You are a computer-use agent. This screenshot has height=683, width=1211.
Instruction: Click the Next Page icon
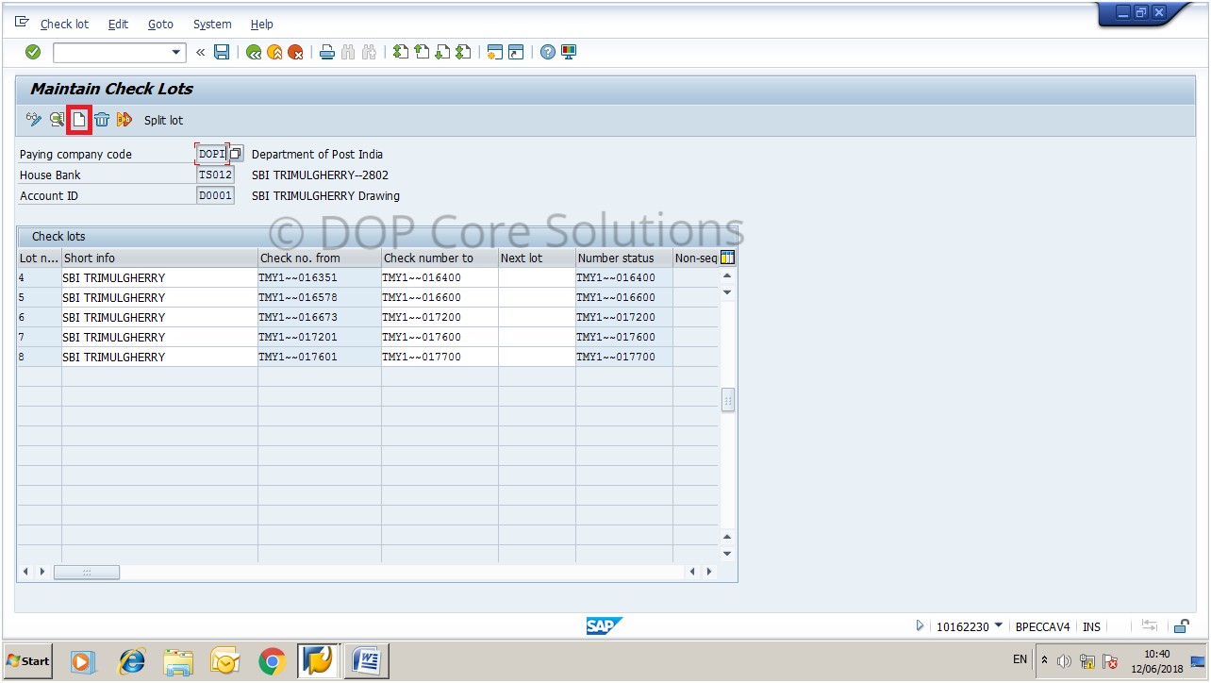[442, 52]
